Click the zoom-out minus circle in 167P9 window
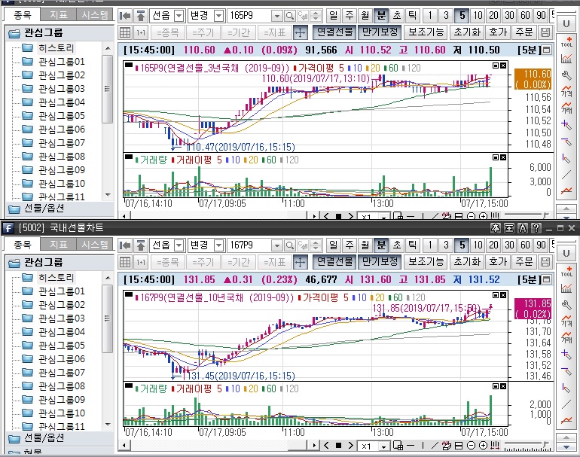The width and height of the screenshot is (580, 457). tap(471, 446)
